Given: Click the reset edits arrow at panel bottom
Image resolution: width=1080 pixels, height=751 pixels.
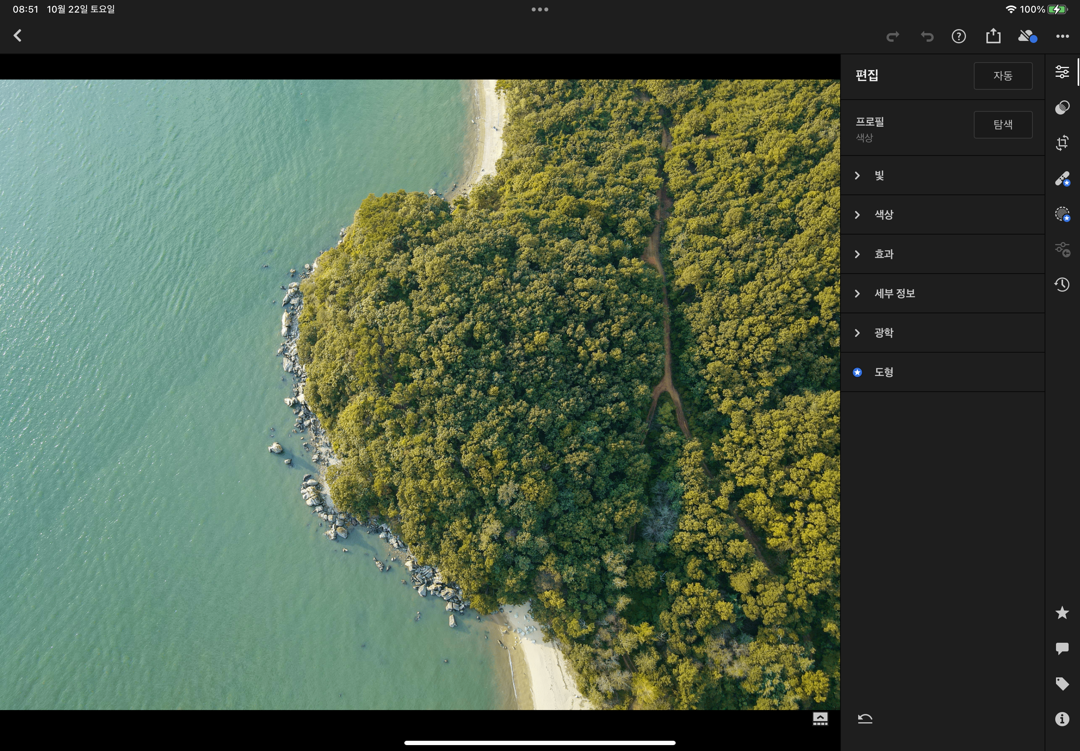Looking at the screenshot, I should pyautogui.click(x=864, y=719).
